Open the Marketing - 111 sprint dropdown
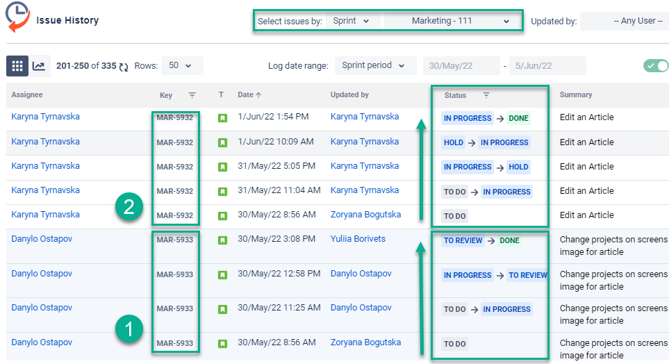 coord(452,21)
